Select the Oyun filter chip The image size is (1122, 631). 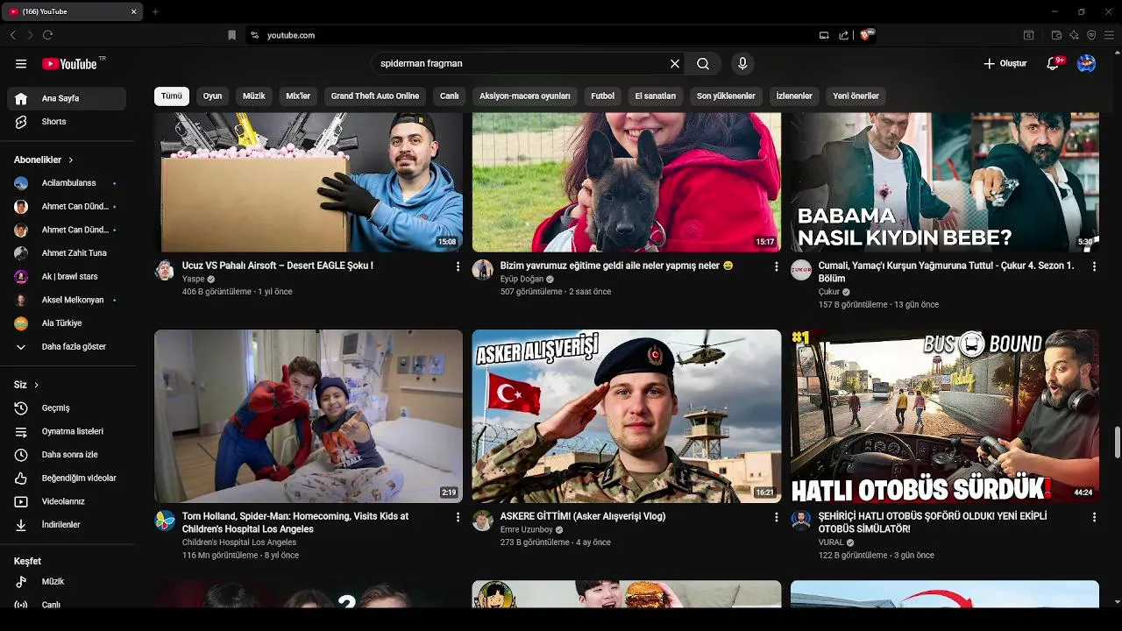213,96
